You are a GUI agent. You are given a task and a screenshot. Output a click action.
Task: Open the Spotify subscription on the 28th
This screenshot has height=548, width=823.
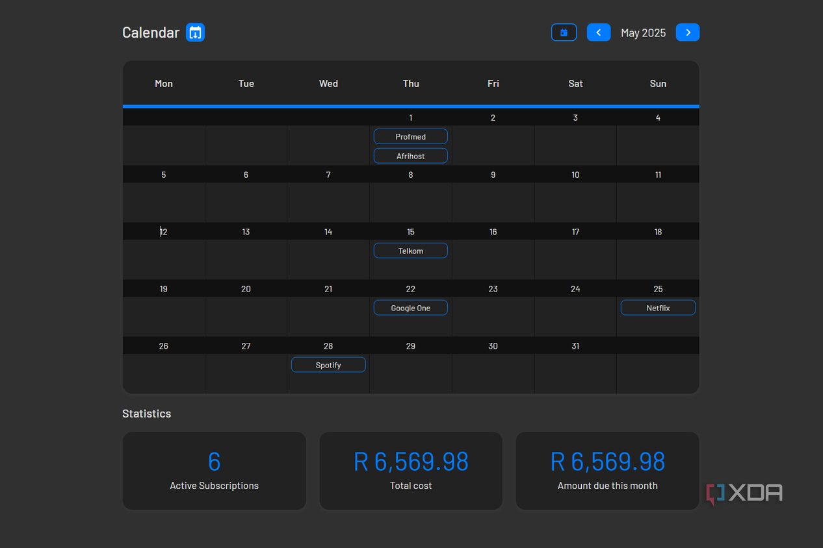(328, 365)
